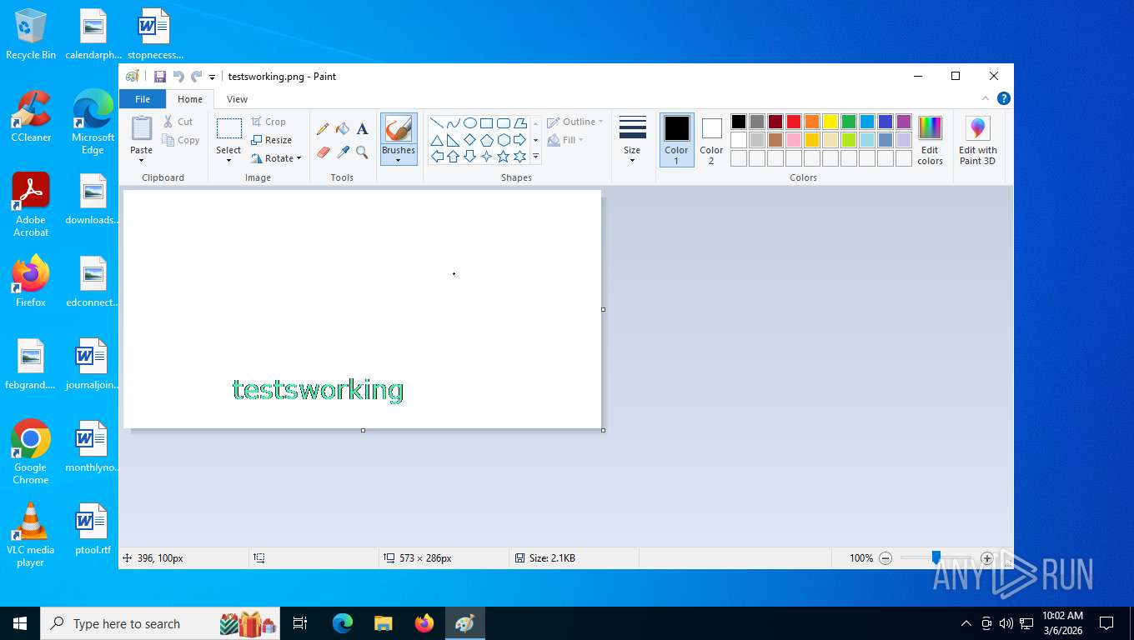
Task: Open the shape Fill dropdown
Action: (x=565, y=140)
